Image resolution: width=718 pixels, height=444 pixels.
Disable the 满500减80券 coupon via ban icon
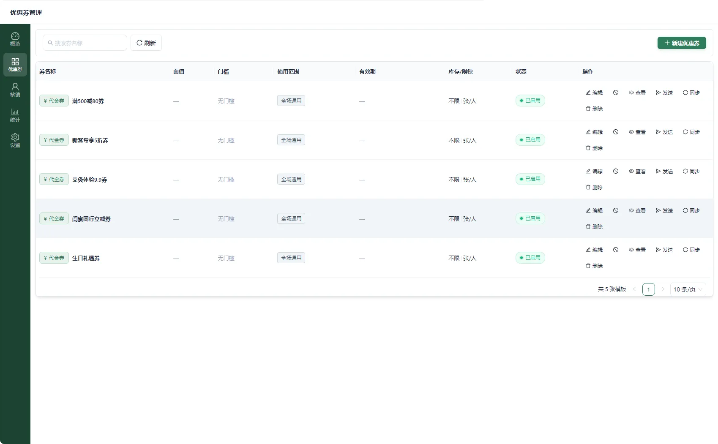tap(616, 93)
